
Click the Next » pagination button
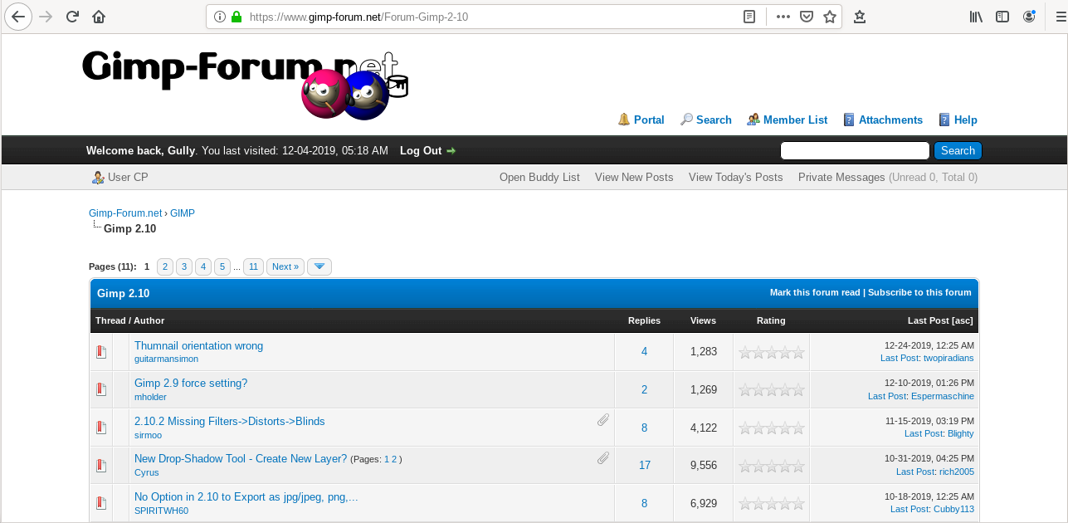pos(285,266)
